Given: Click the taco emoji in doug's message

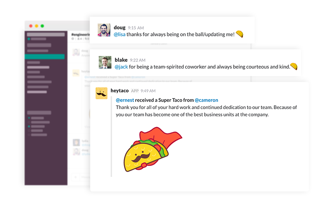Looking at the screenshot, I should [x=240, y=34].
